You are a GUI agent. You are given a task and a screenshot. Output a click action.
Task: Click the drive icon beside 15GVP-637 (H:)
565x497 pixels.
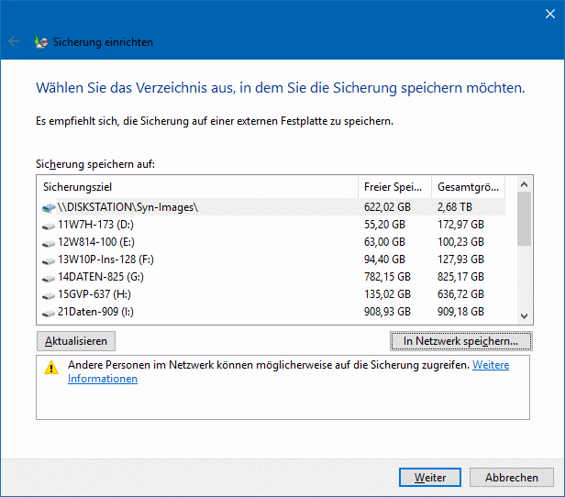[49, 294]
